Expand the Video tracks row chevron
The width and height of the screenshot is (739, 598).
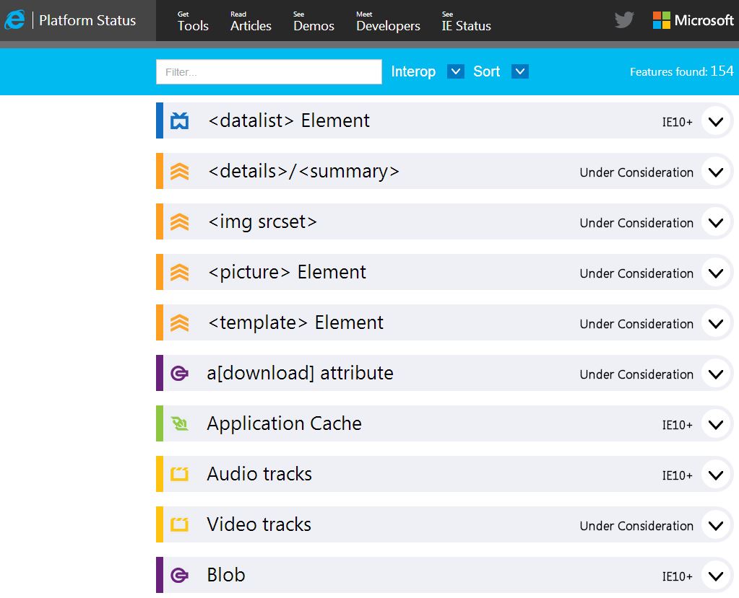(x=716, y=525)
